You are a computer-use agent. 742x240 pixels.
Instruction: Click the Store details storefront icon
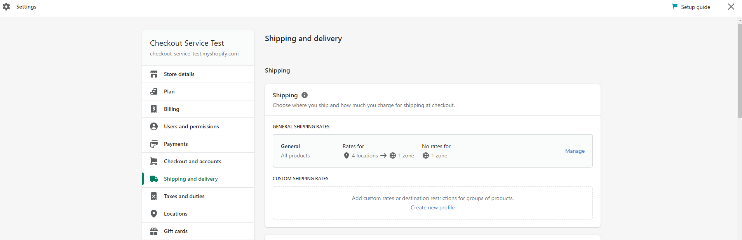point(154,74)
